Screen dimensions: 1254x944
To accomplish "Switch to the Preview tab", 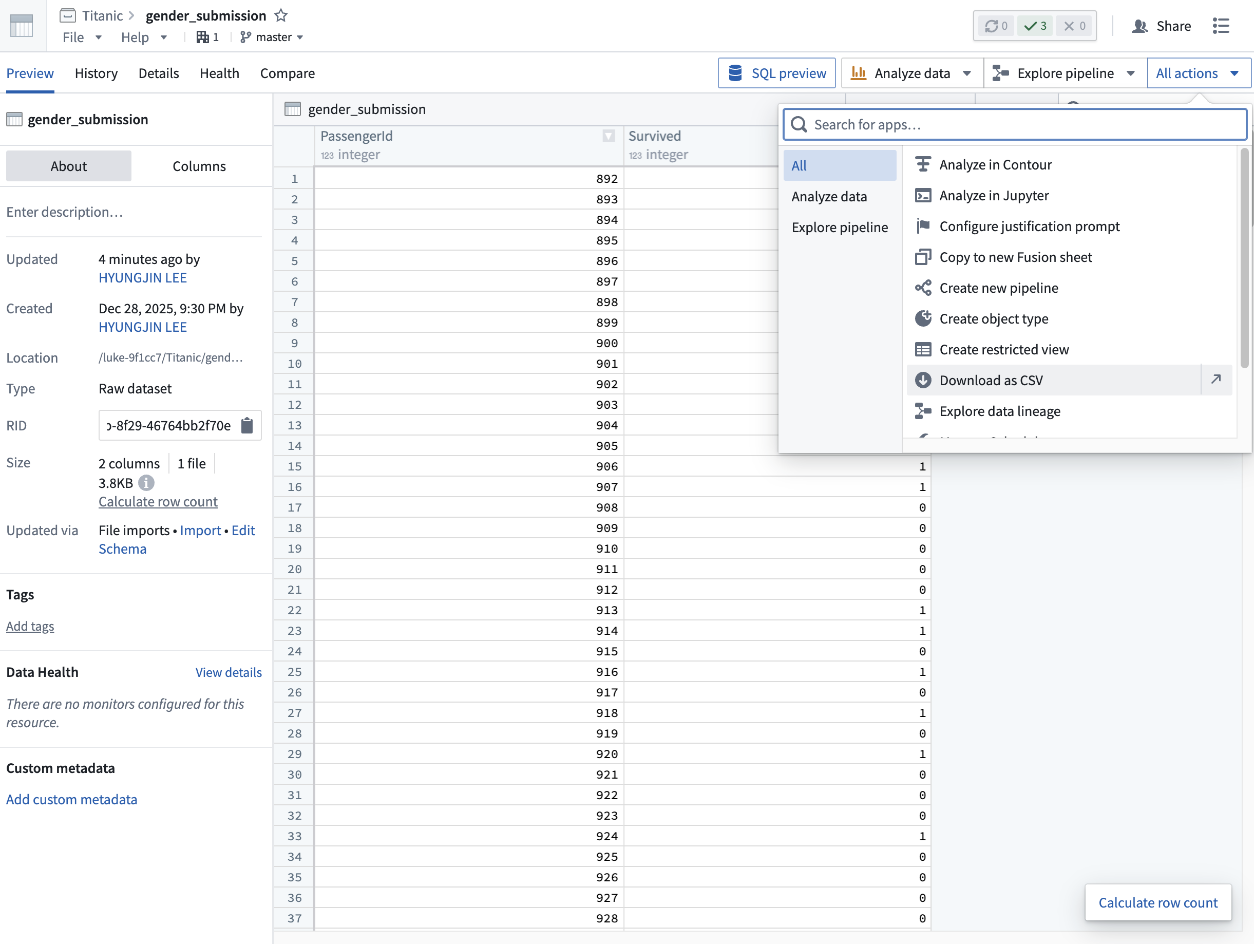I will tap(30, 73).
